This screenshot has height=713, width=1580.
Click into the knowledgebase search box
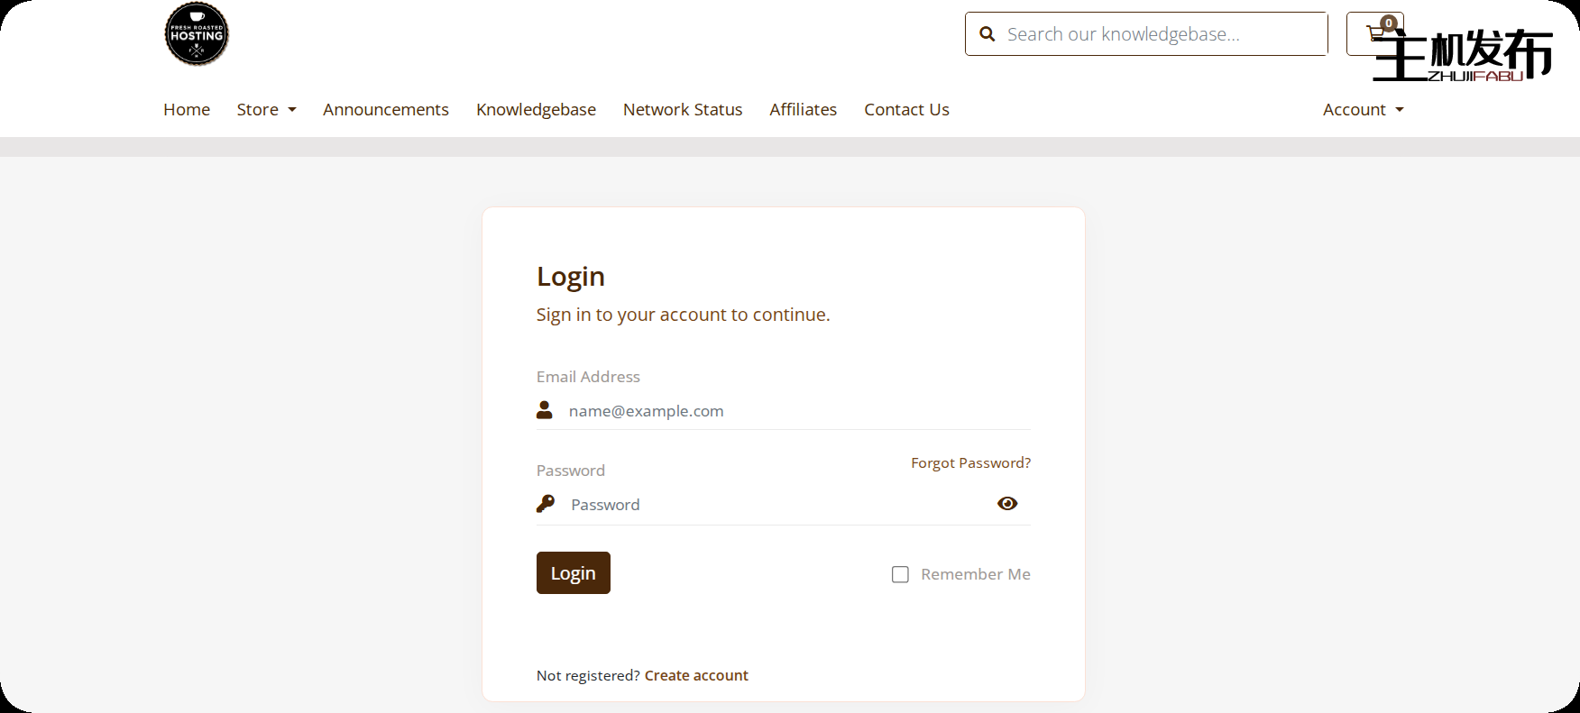pyautogui.click(x=1159, y=34)
